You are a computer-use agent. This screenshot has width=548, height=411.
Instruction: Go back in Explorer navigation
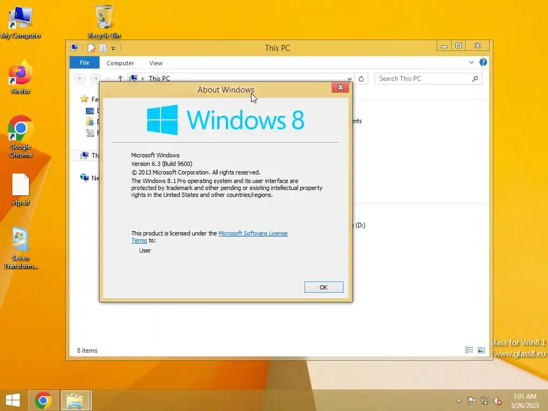(80, 79)
